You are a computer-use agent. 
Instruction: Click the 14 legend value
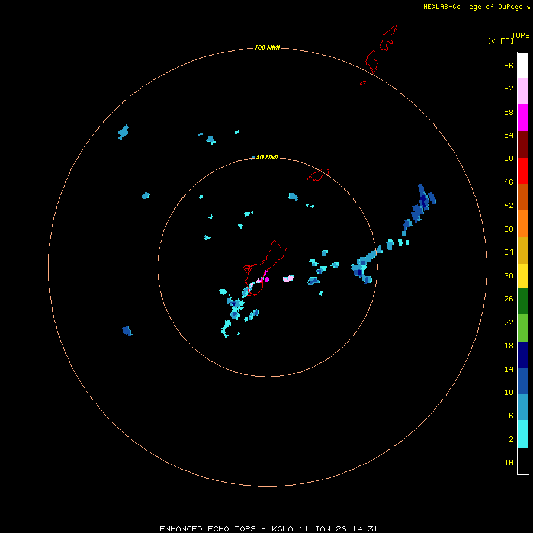[x=509, y=369]
